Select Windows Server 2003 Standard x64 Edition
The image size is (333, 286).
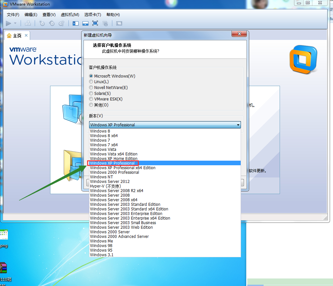coord(165,209)
